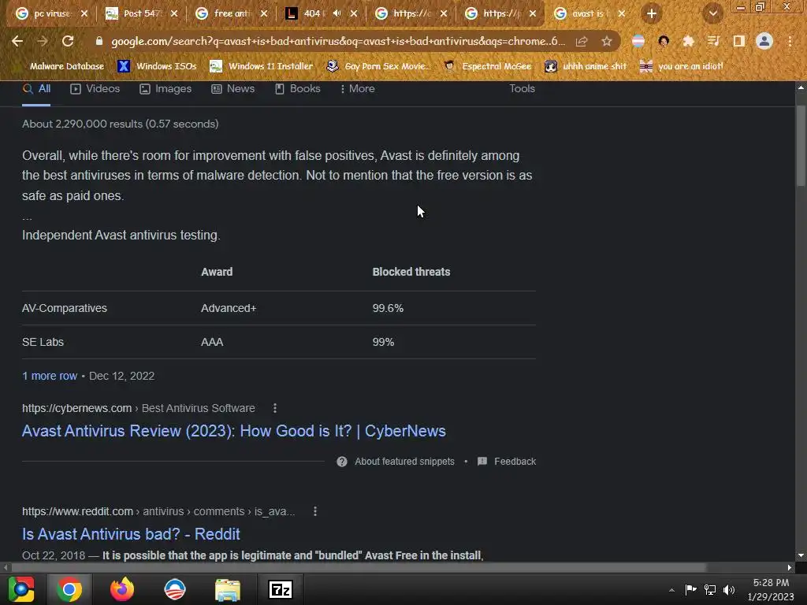Open the network icon in the system tray
This screenshot has height=605, width=807.
710,590
